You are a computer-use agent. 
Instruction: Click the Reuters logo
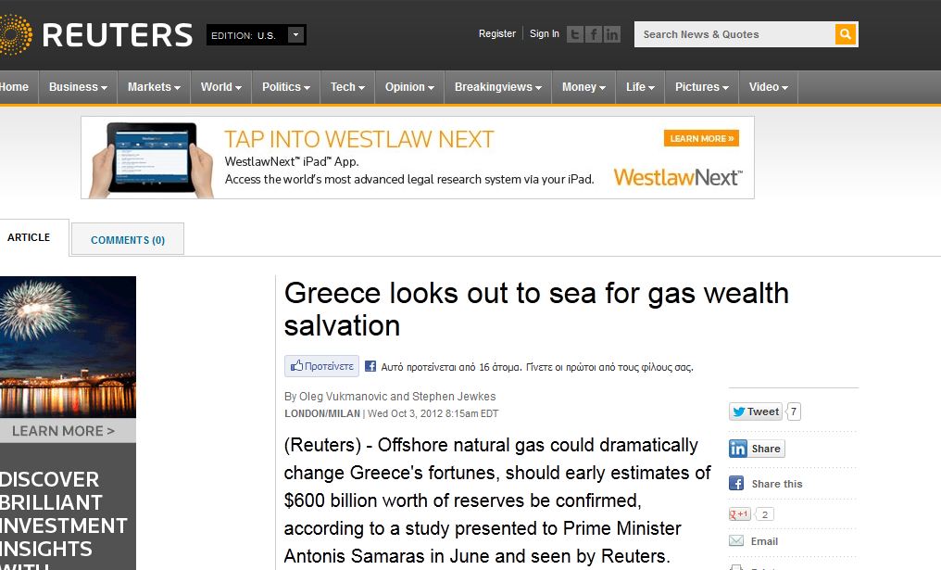[x=95, y=34]
